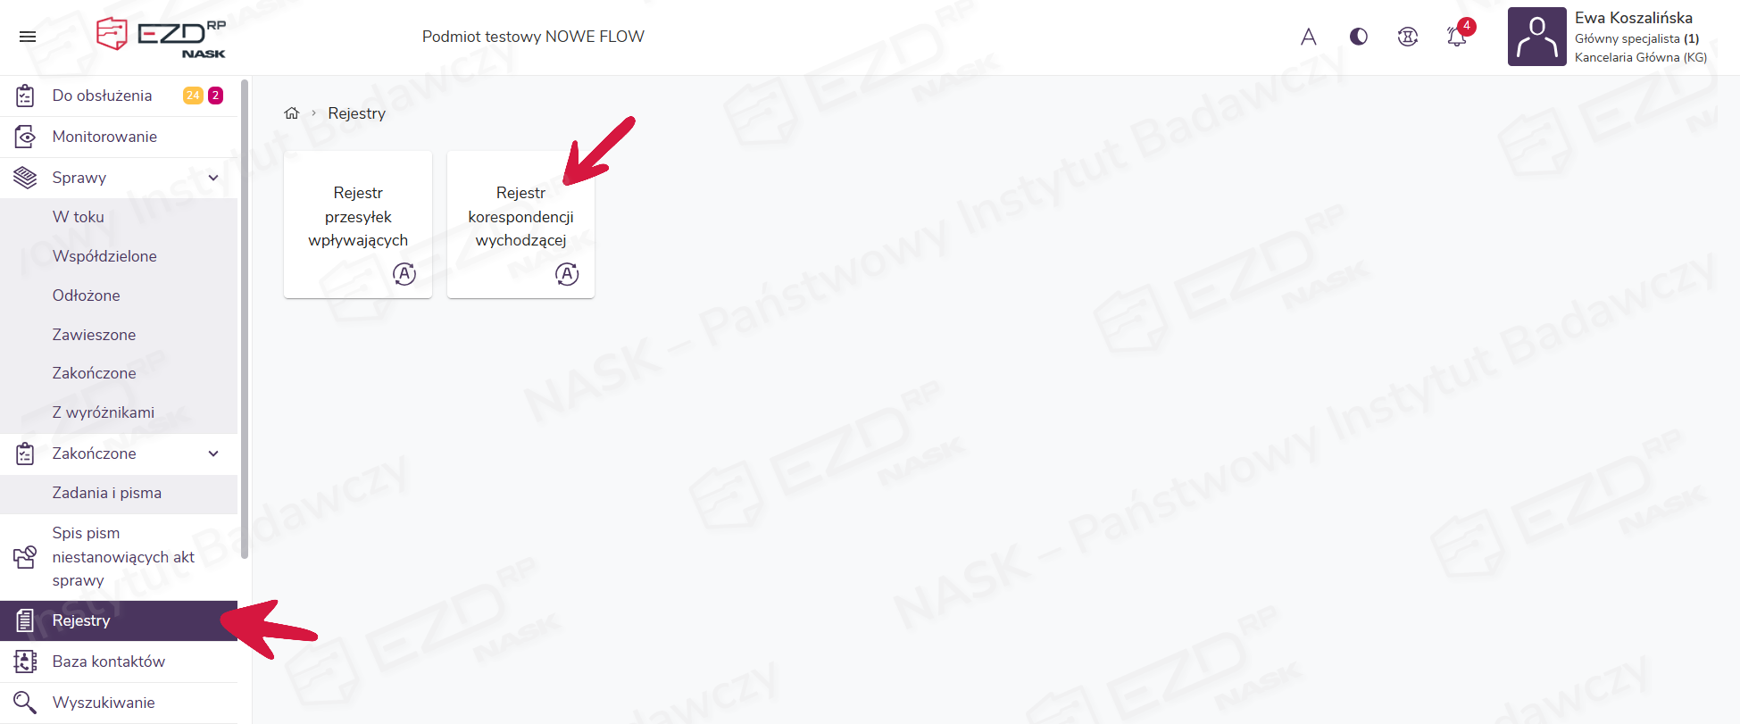Screen dimensions: 1740x724
Task: Click the home breadcrumb icon
Action: (292, 113)
